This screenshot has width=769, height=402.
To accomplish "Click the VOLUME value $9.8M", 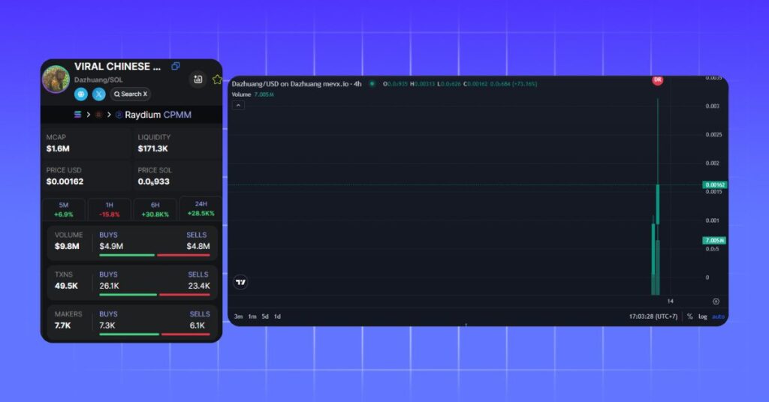I will (x=67, y=246).
